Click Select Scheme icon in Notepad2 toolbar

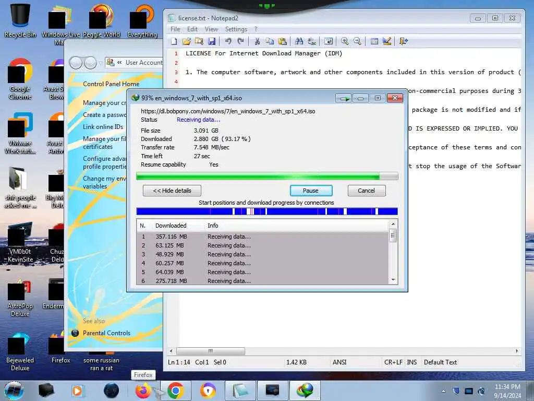coord(374,41)
